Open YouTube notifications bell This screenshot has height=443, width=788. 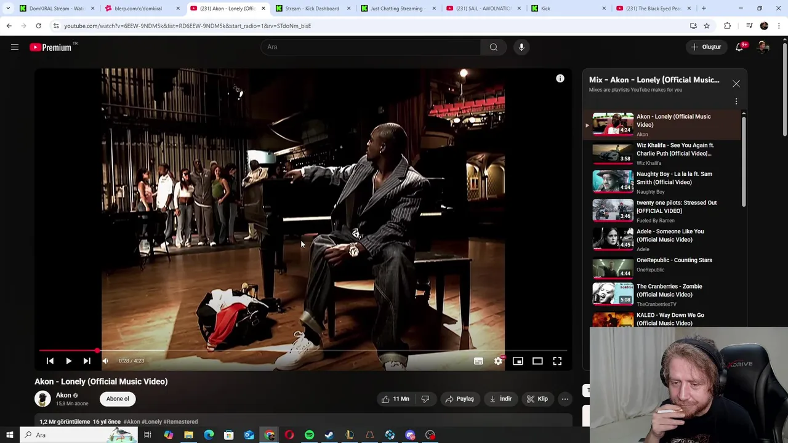(740, 47)
